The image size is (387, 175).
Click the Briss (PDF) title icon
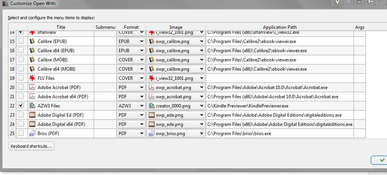(32, 133)
